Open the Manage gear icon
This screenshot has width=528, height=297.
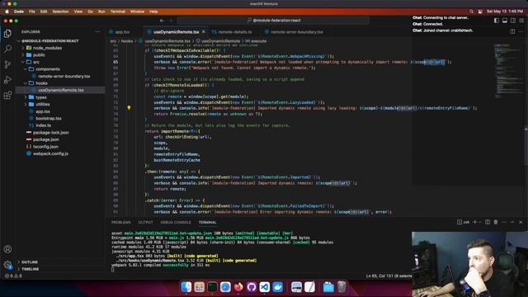(7, 265)
